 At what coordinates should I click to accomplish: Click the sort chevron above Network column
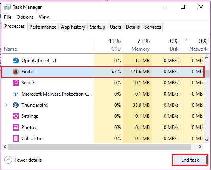[x=186, y=39]
